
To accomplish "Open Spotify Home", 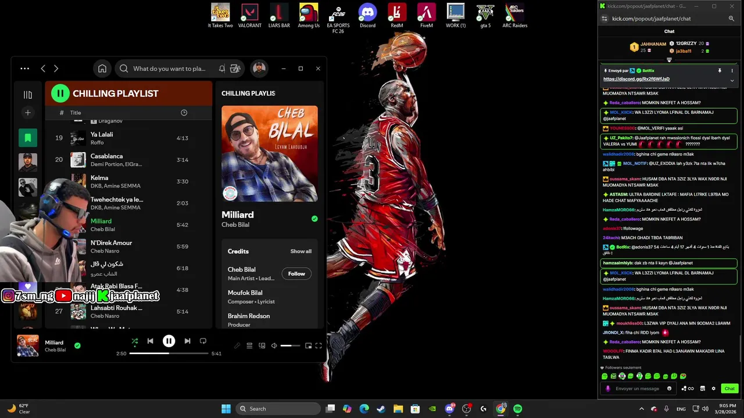I will coord(102,69).
